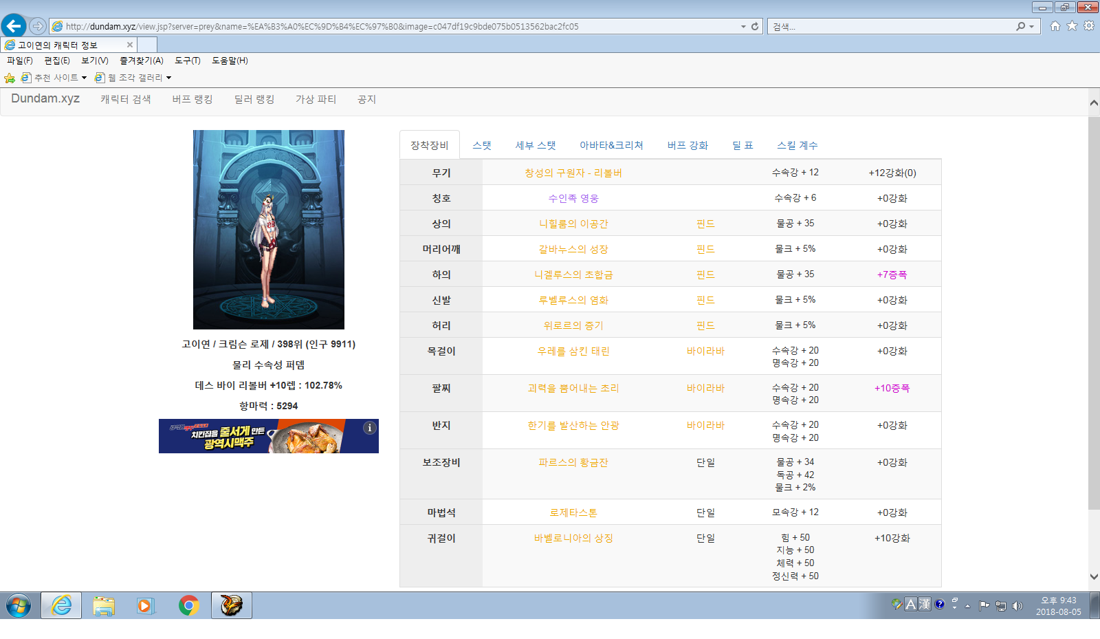Click the Add to favorites bar star icon
1100x639 pixels.
(10, 78)
